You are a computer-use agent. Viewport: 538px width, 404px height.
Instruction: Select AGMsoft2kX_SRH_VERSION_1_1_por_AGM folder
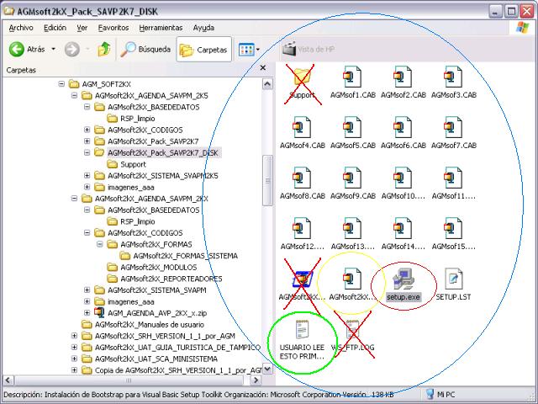click(158, 336)
